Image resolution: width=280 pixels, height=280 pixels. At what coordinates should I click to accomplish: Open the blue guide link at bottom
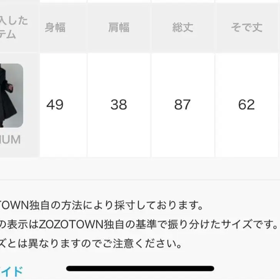11,272
